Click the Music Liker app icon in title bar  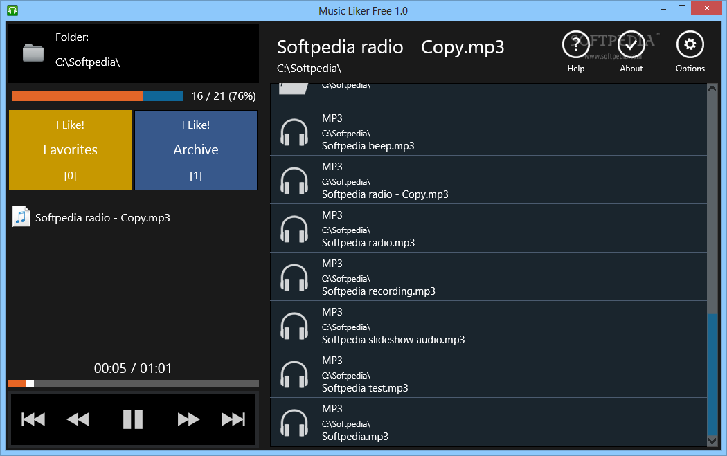click(x=12, y=10)
